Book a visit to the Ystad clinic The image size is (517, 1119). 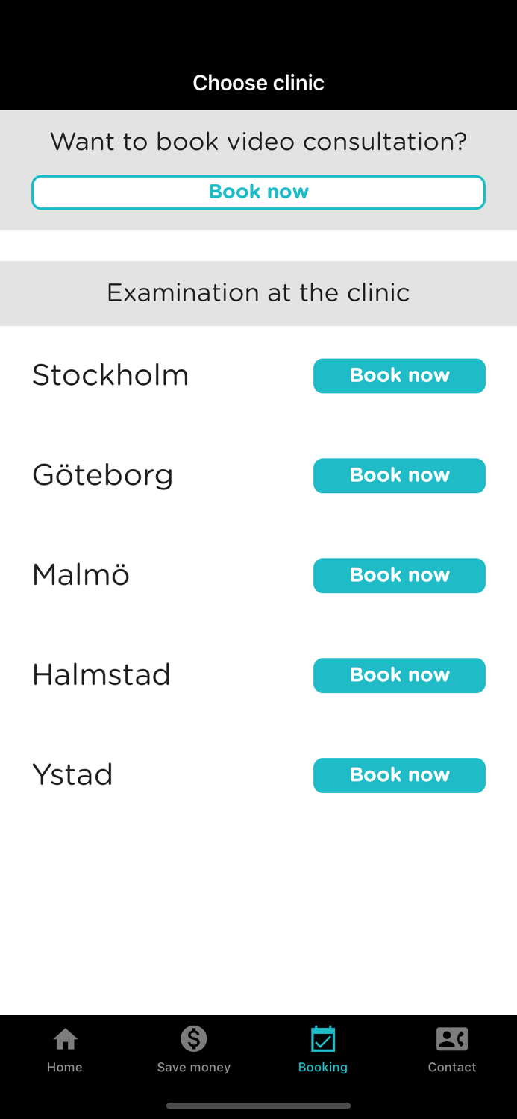(x=399, y=775)
